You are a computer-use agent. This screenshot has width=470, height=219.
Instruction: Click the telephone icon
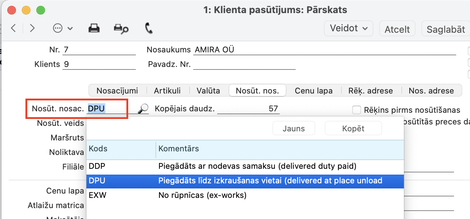[x=149, y=28]
